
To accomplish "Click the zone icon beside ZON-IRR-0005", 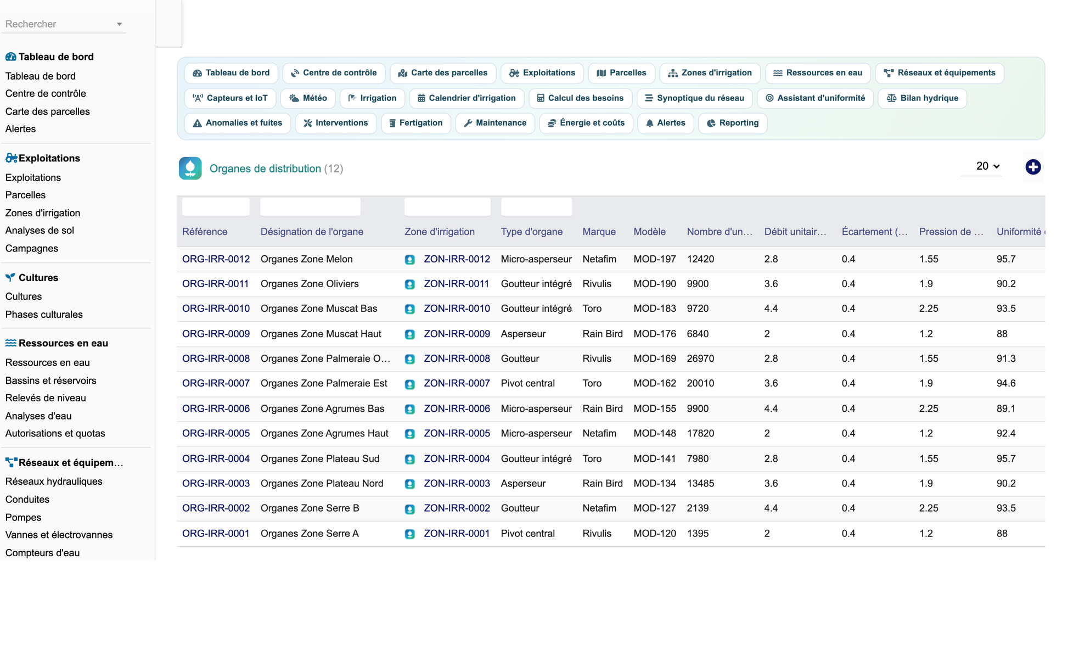I will pyautogui.click(x=409, y=434).
